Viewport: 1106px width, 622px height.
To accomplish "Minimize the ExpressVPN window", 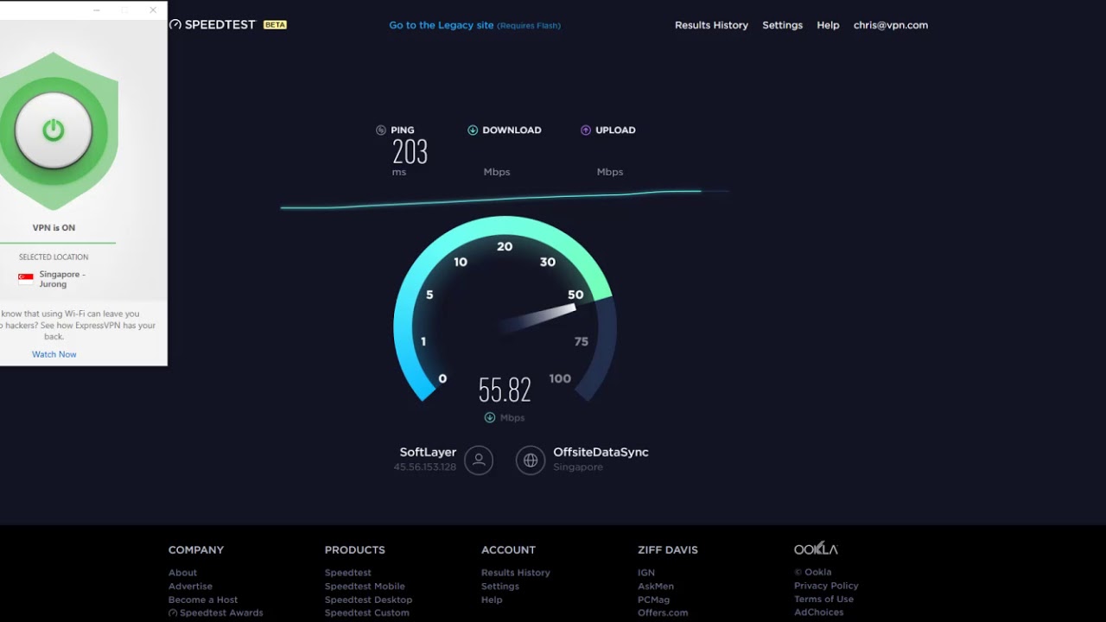I will point(96,10).
